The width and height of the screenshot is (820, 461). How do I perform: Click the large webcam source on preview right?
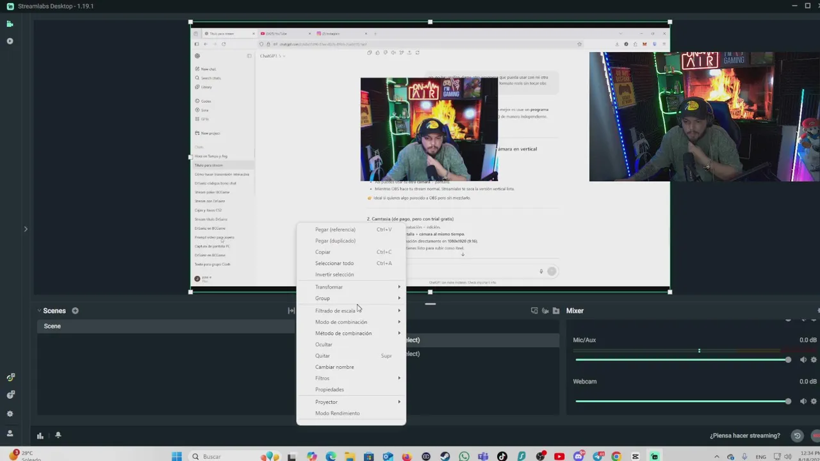point(705,117)
